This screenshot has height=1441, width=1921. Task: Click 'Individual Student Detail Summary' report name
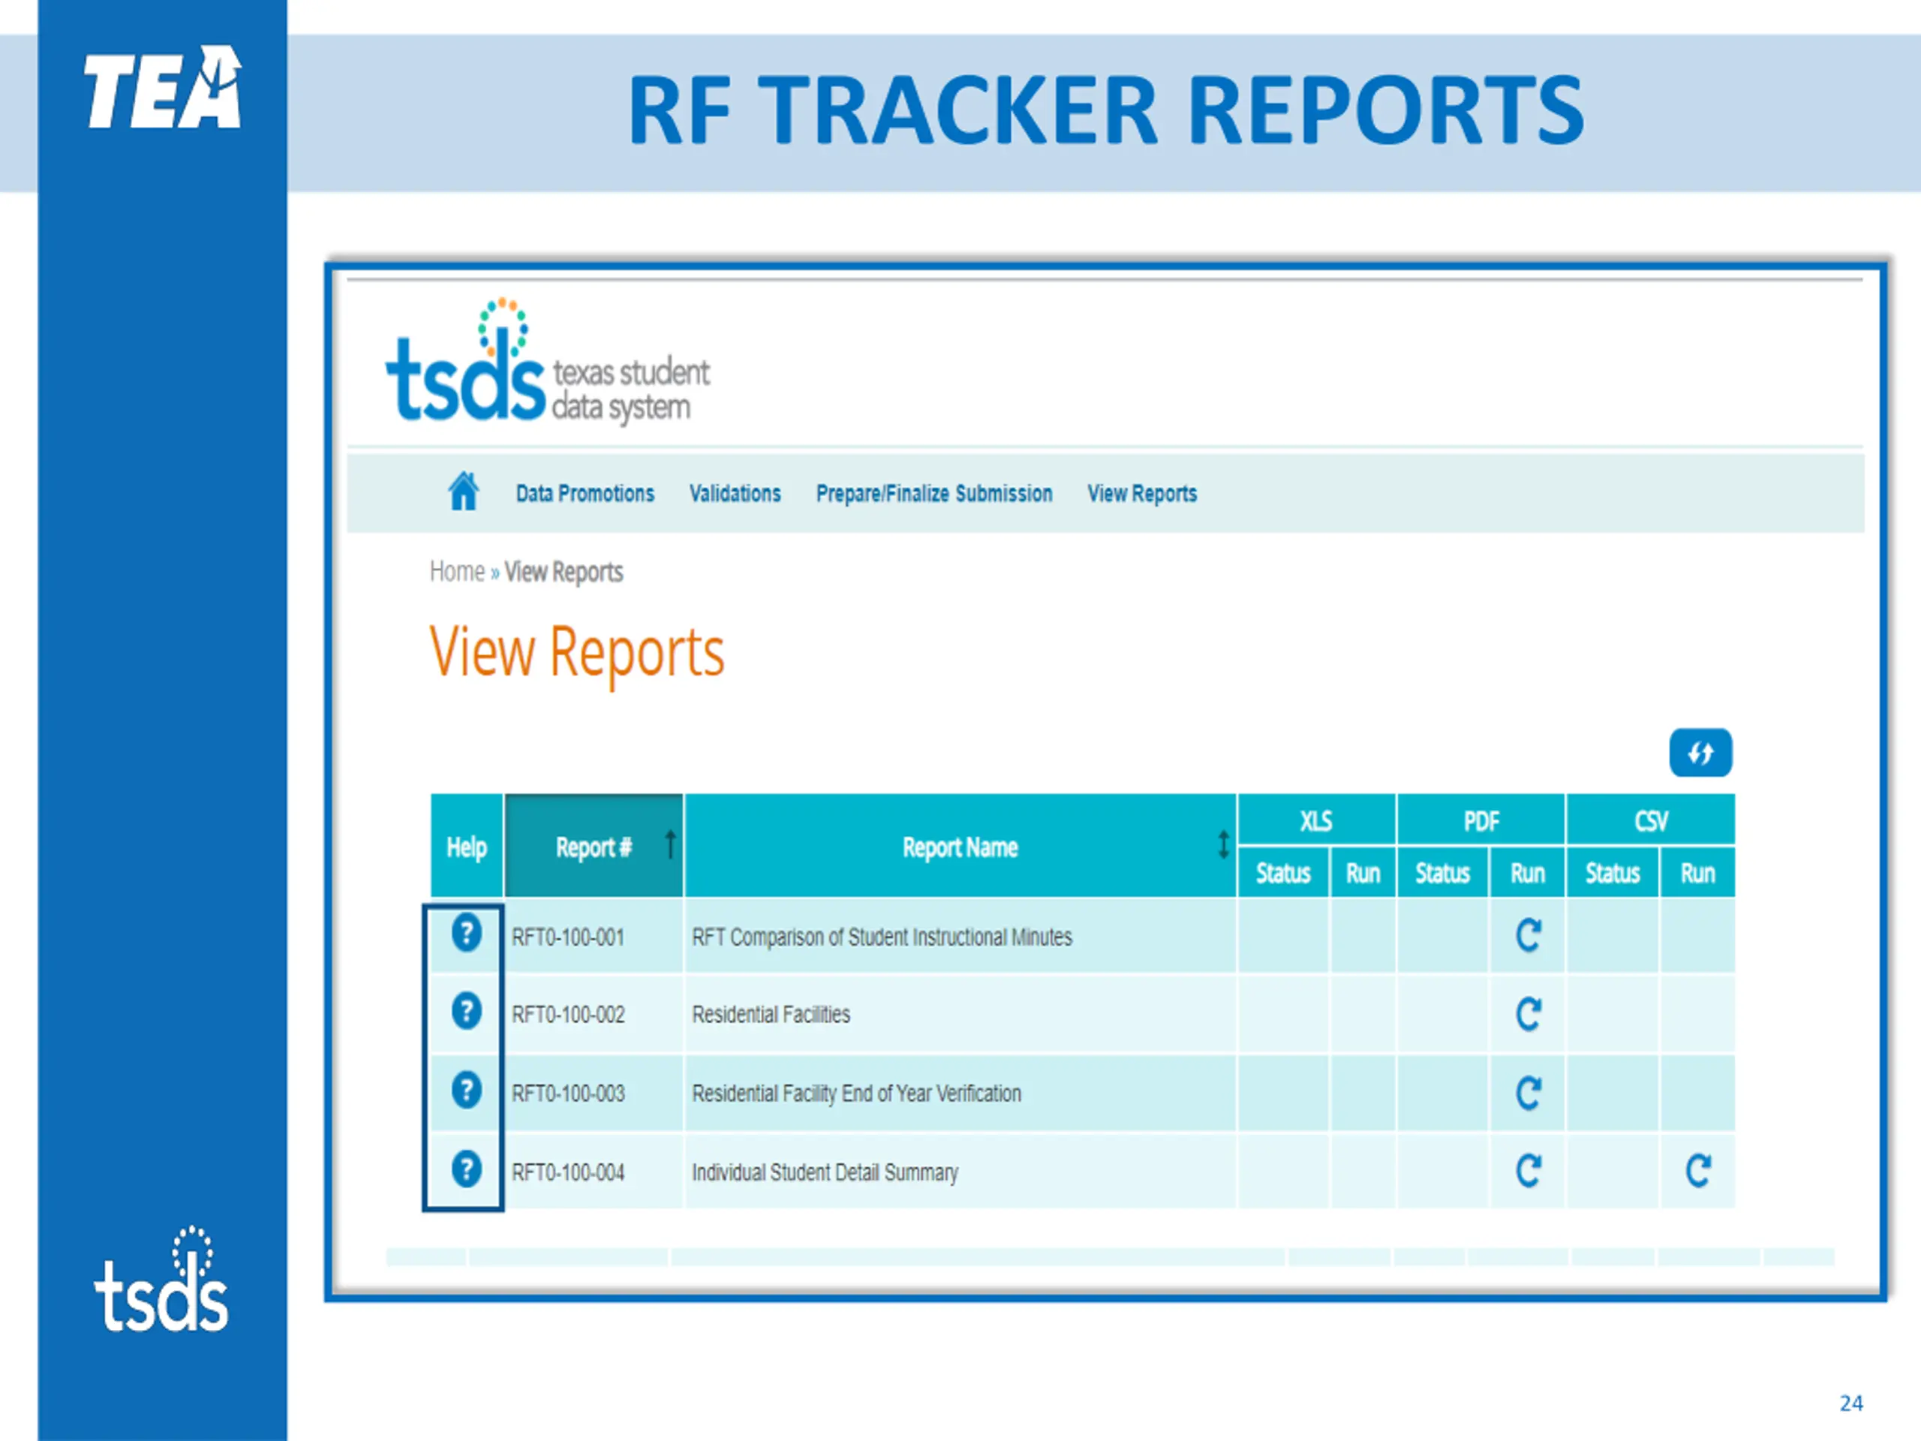pos(825,1172)
